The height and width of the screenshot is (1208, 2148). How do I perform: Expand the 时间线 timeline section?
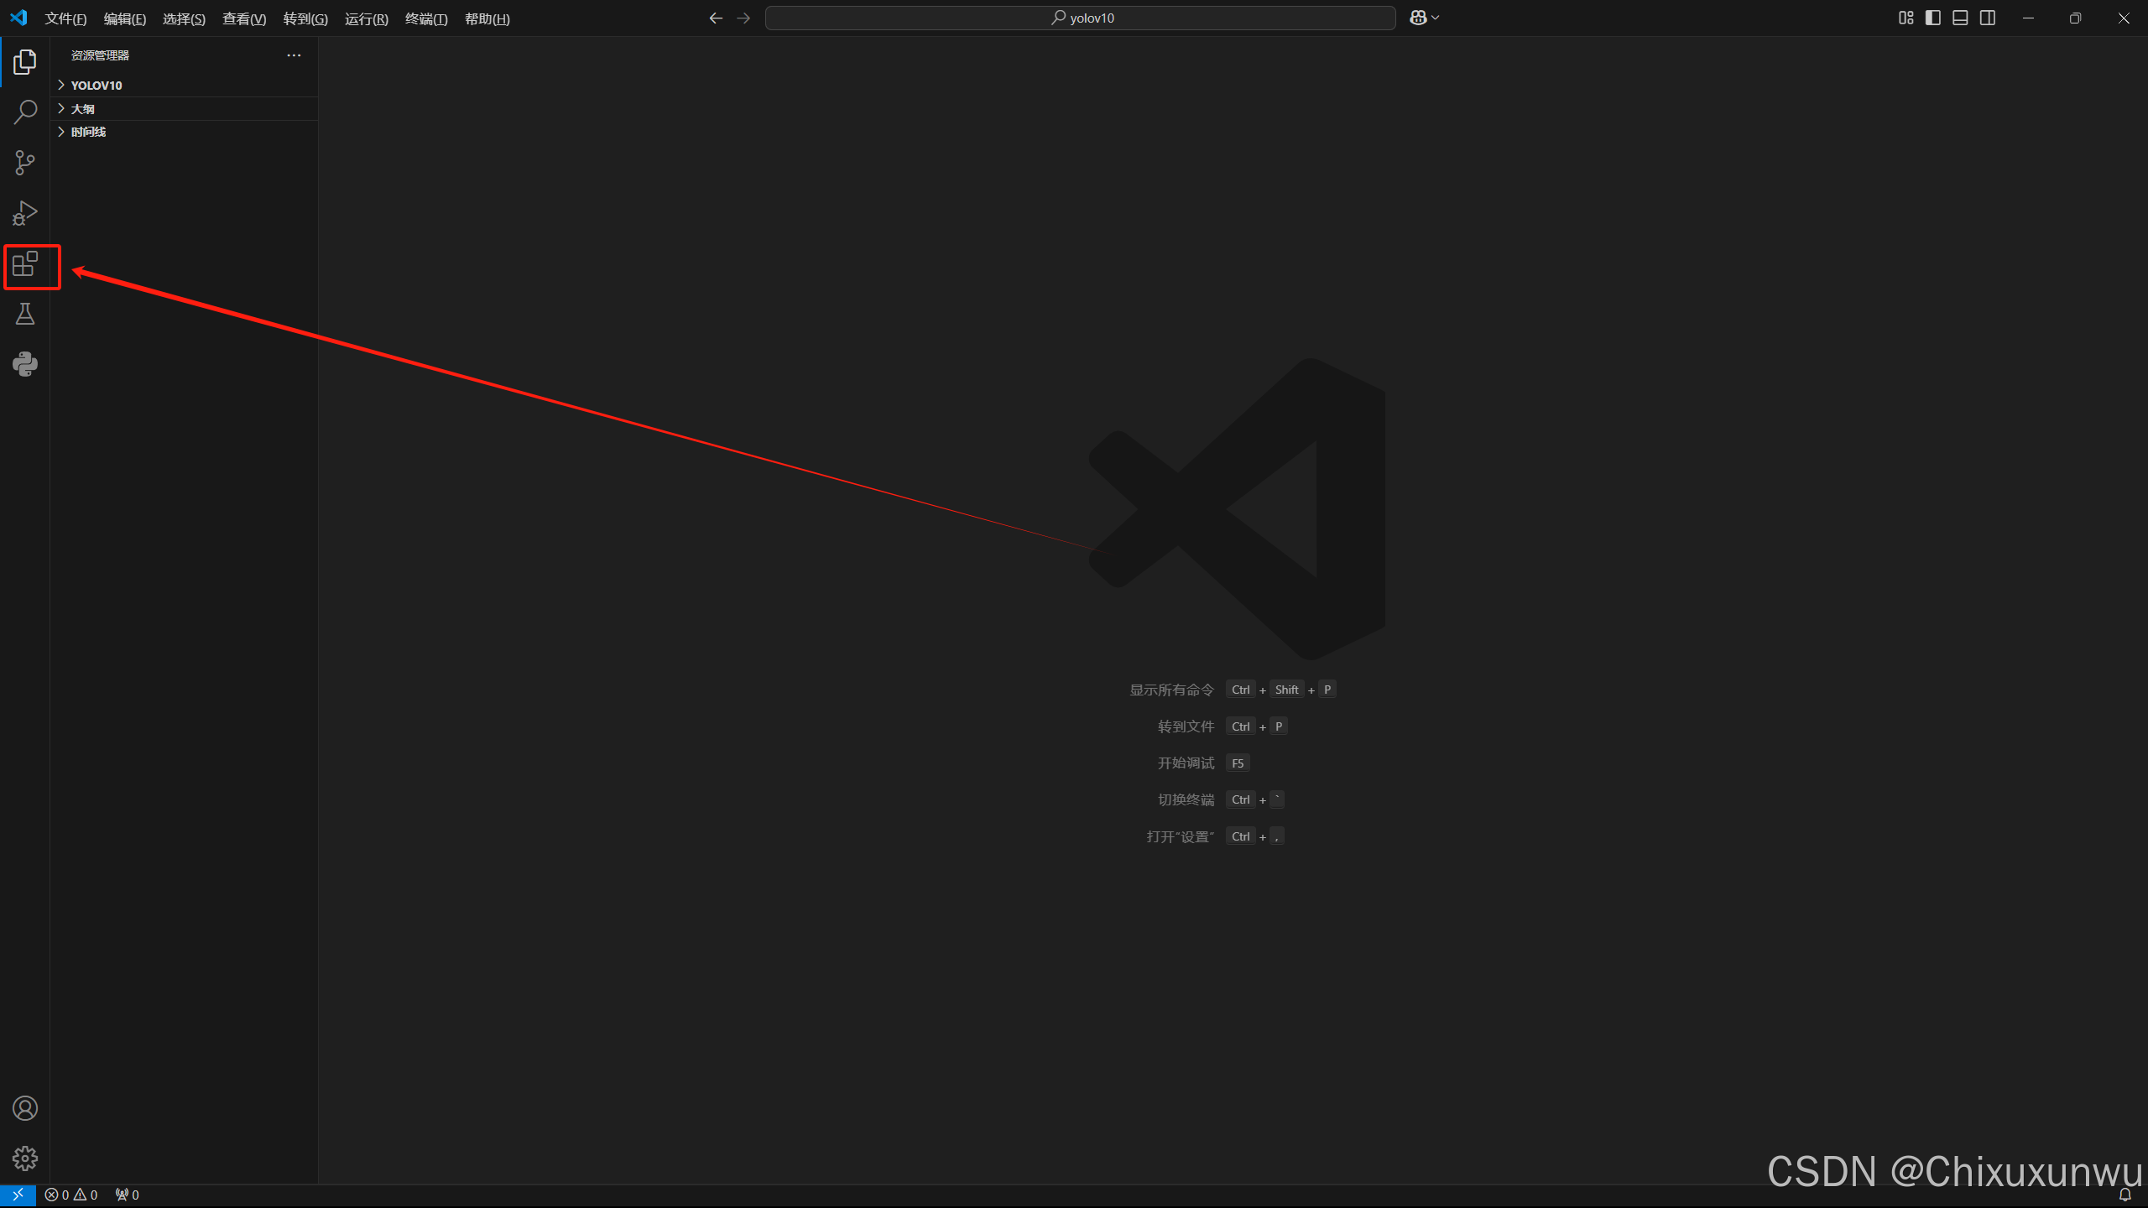click(88, 132)
